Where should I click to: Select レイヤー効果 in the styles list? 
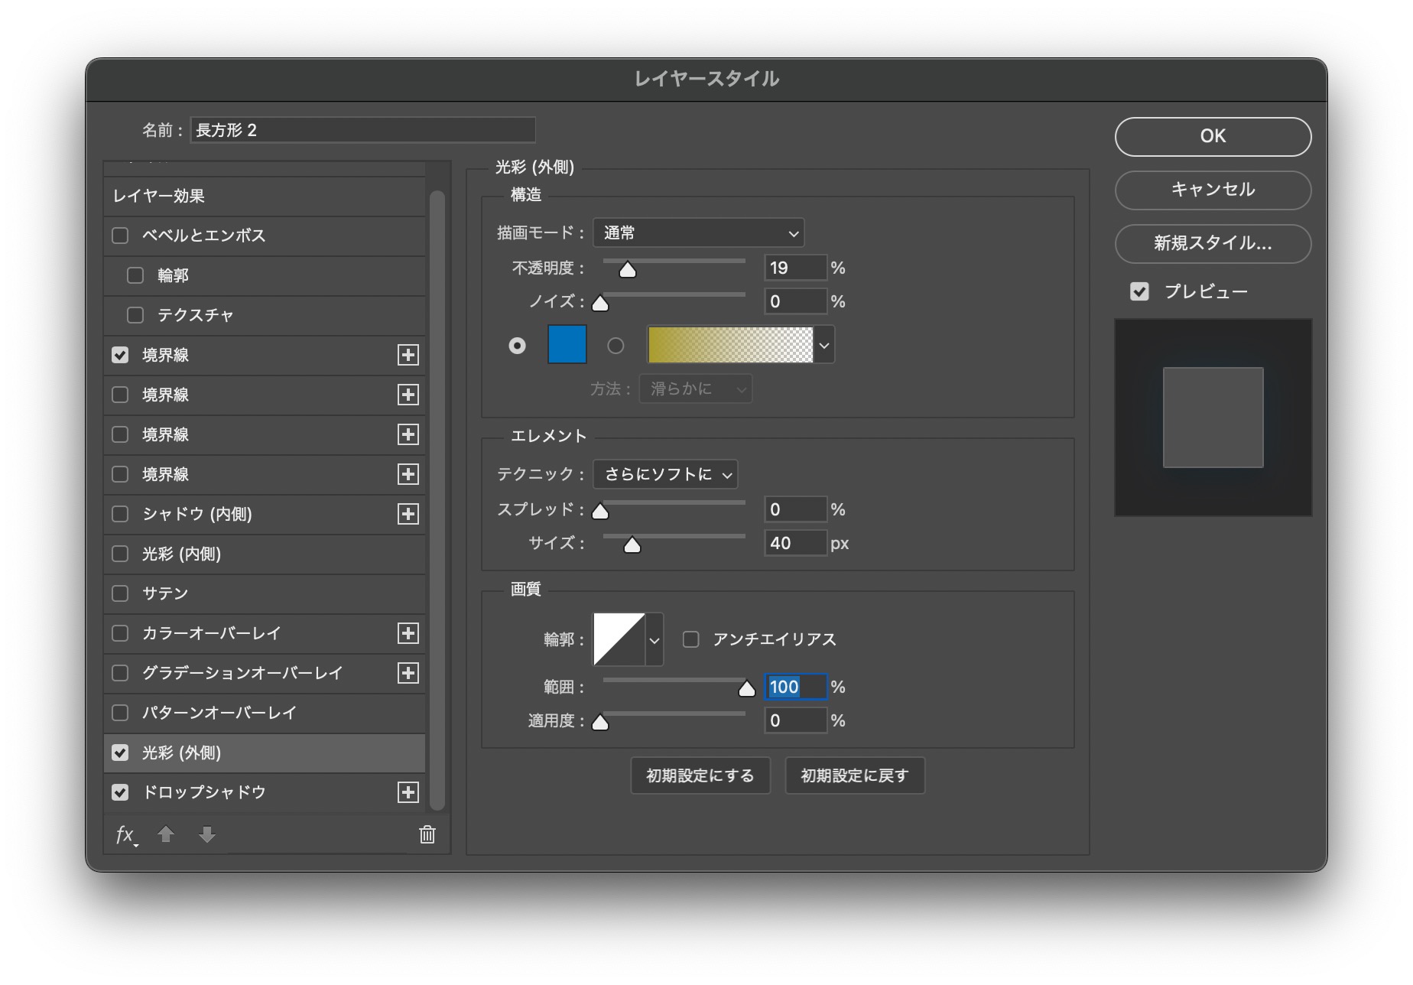265,196
